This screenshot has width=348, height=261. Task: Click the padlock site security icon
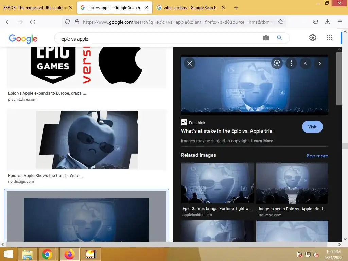(77, 22)
